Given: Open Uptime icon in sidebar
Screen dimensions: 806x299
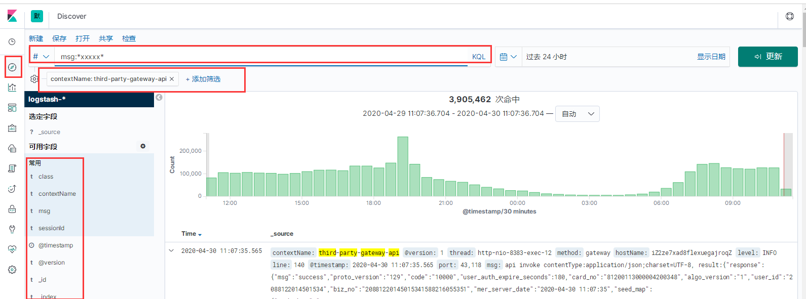Looking at the screenshot, I should point(12,189).
